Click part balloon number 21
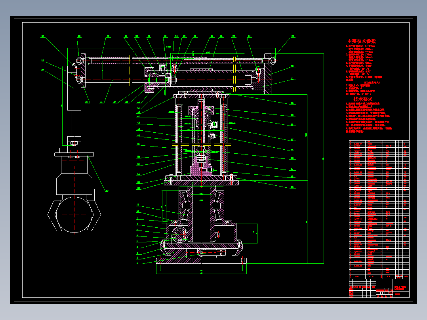Image resolution: width=427 pixels, height=320 pixels. coord(292,79)
